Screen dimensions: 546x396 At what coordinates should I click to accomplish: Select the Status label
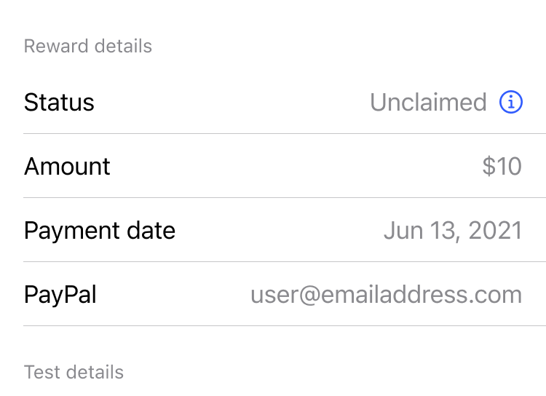(59, 103)
